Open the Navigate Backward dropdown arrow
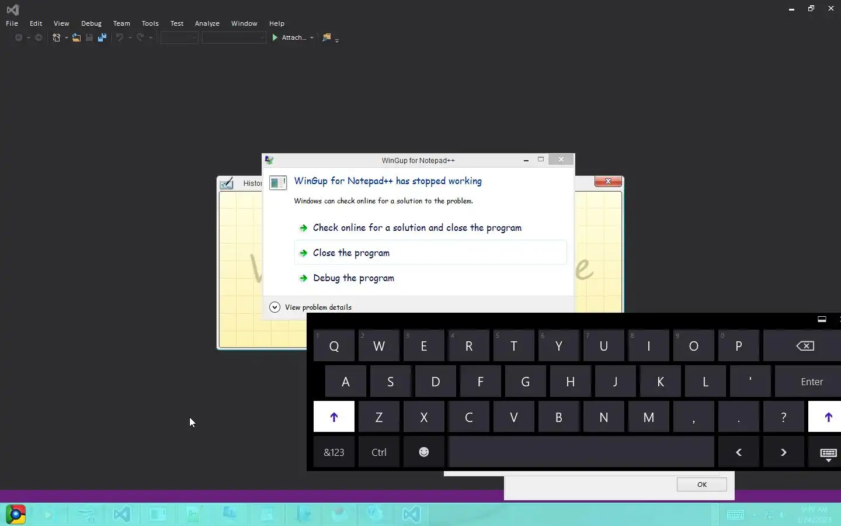Viewport: 841px width, 526px height. pos(29,38)
